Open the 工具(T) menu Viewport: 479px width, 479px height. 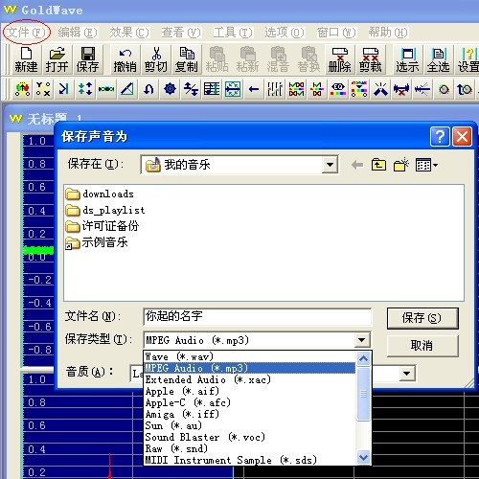coord(233,33)
